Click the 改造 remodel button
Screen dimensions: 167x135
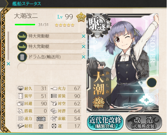tap(144, 122)
